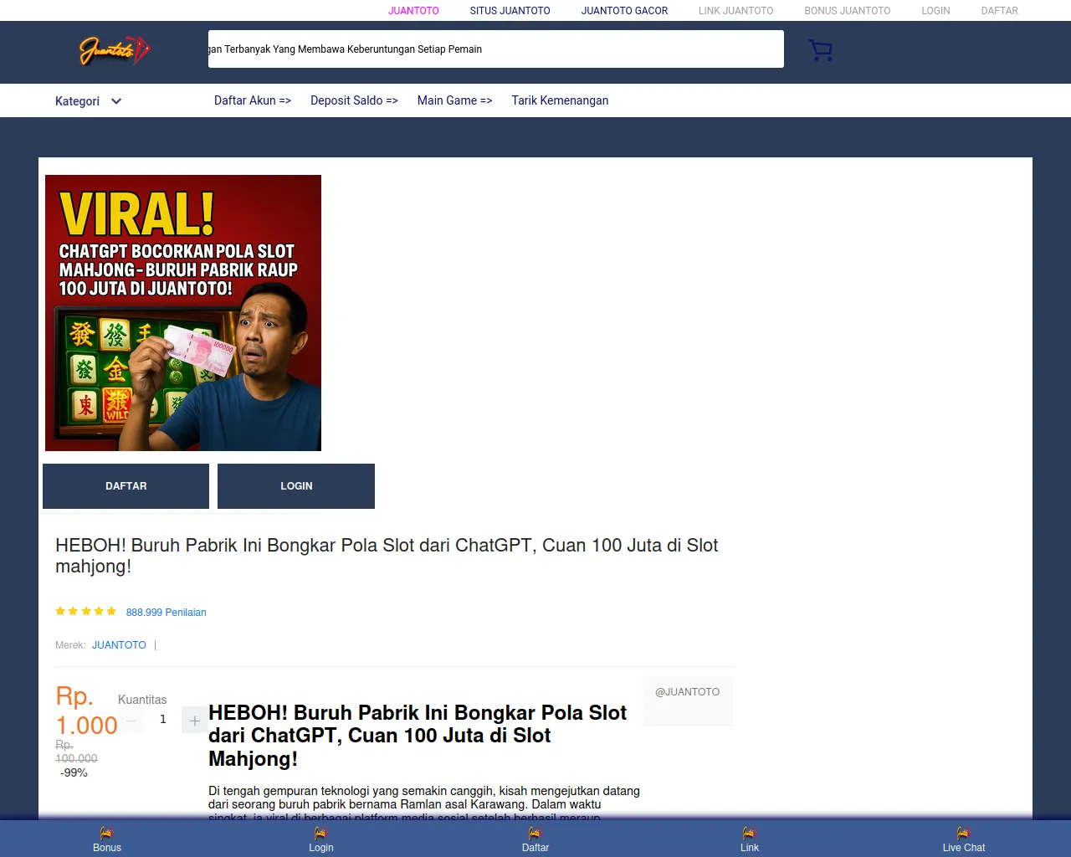Expand the Kategori dropdown

coord(89,101)
